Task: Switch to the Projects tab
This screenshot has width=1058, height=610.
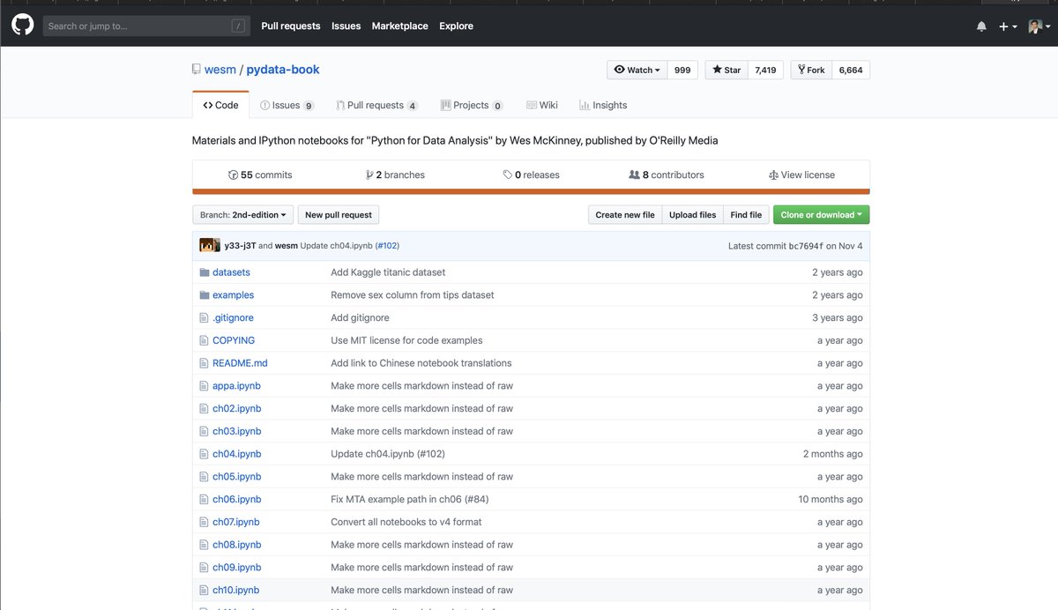Action: [x=472, y=105]
